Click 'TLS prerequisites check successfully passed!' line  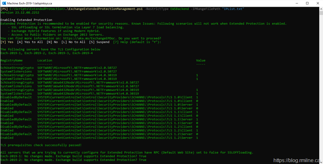click(41, 145)
